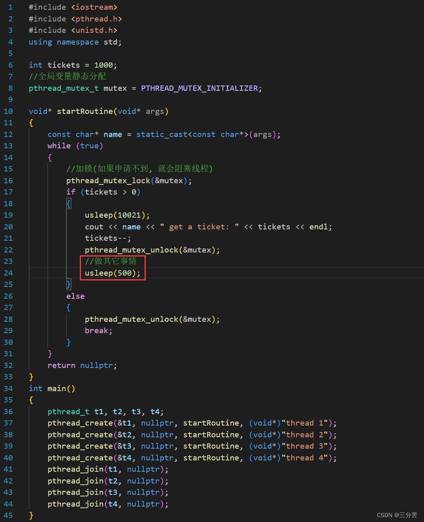
Task: Click the comment '//全局变量静态分配'
Action: point(67,76)
